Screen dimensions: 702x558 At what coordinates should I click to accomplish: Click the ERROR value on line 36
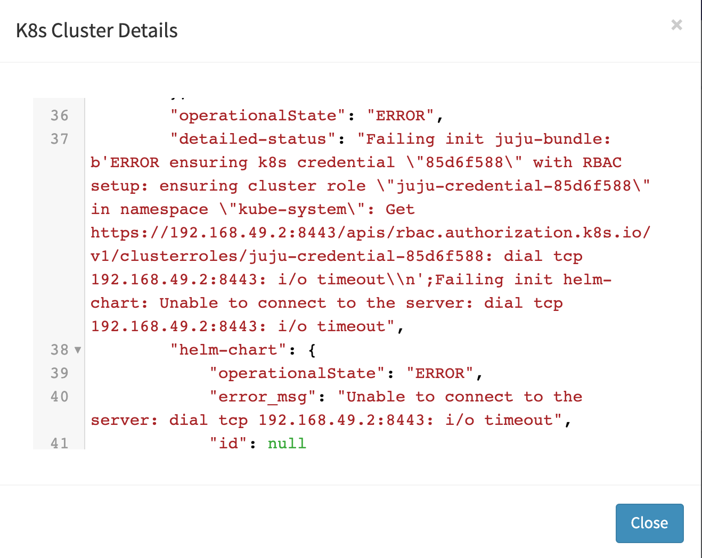(x=401, y=115)
